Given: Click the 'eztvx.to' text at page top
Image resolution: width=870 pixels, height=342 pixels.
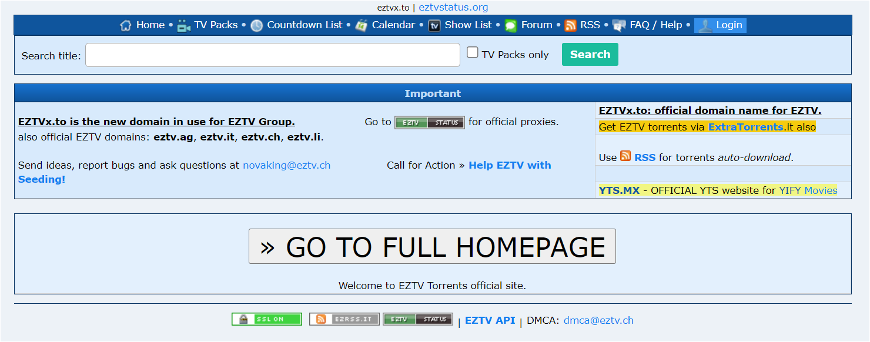Looking at the screenshot, I should click(393, 8).
